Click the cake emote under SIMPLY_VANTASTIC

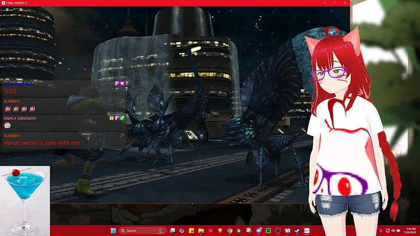7,125
